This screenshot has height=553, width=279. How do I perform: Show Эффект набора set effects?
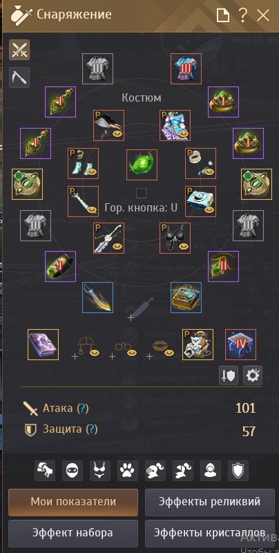tap(73, 533)
